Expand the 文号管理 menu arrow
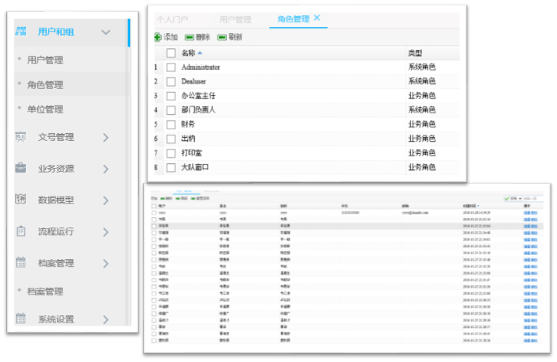This screenshot has width=557, height=362. pyautogui.click(x=106, y=138)
